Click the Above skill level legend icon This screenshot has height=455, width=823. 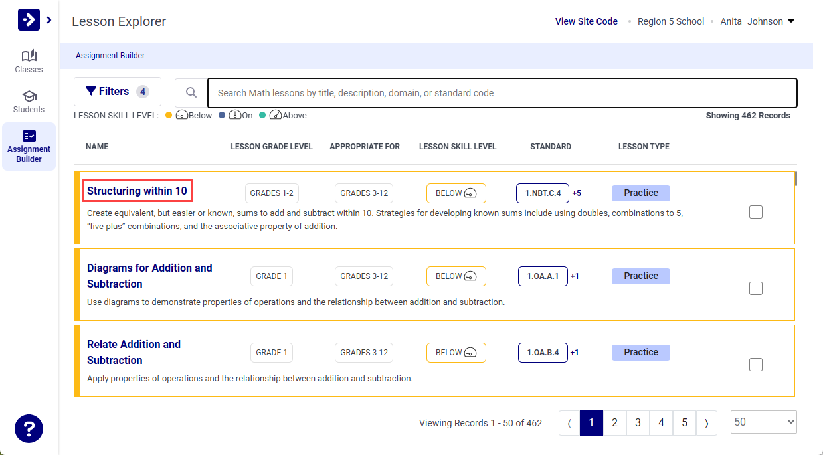click(276, 115)
